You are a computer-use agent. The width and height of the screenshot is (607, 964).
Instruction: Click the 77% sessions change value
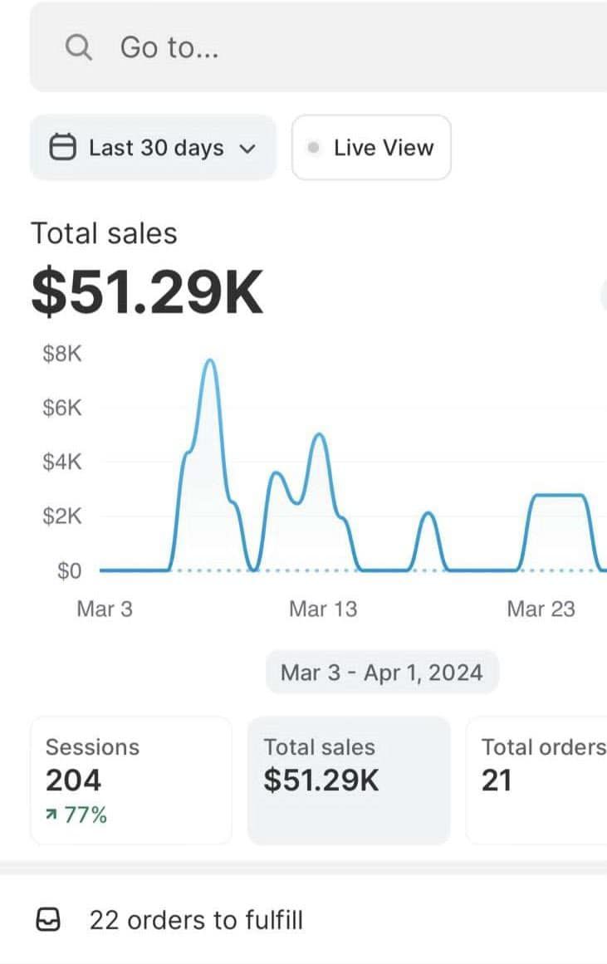click(x=86, y=815)
